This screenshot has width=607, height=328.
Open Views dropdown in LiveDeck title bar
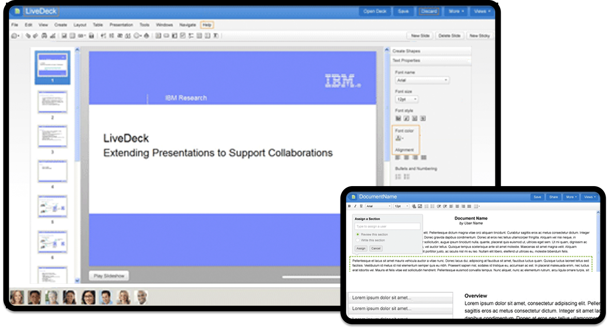[x=482, y=11]
